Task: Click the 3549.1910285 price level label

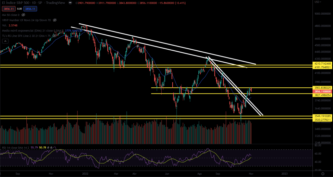Action: click(x=323, y=116)
